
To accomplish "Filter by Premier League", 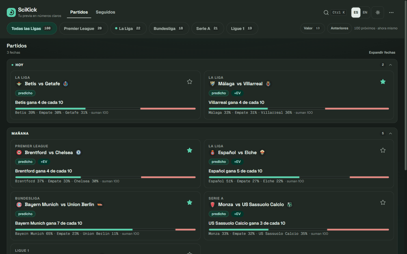I will pos(83,28).
